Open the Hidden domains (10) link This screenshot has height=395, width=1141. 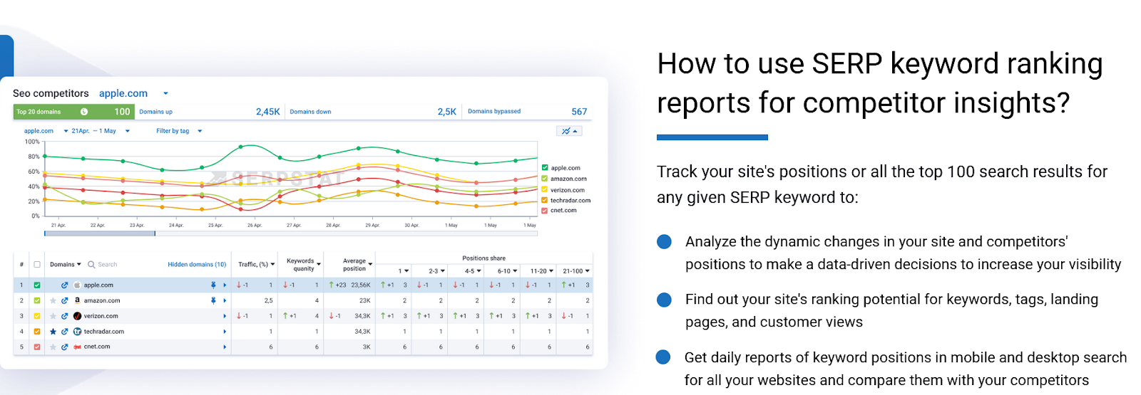click(197, 265)
